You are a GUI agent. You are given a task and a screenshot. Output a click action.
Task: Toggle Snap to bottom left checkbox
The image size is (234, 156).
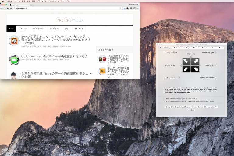(166, 78)
